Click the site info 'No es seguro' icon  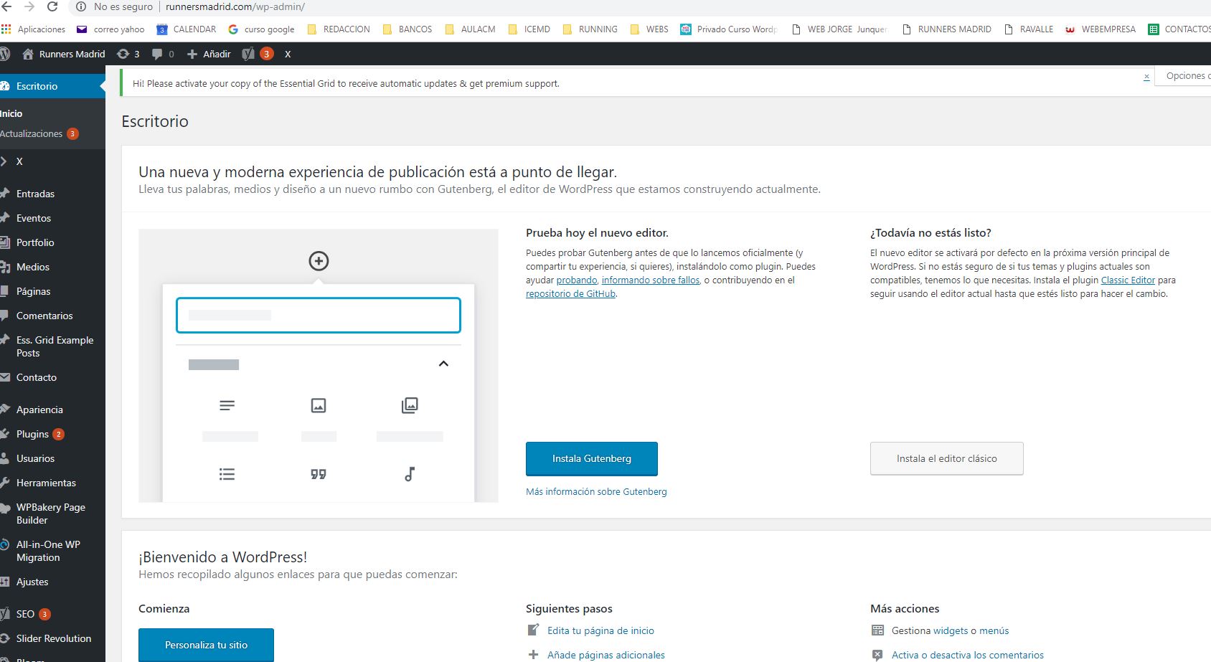(80, 6)
